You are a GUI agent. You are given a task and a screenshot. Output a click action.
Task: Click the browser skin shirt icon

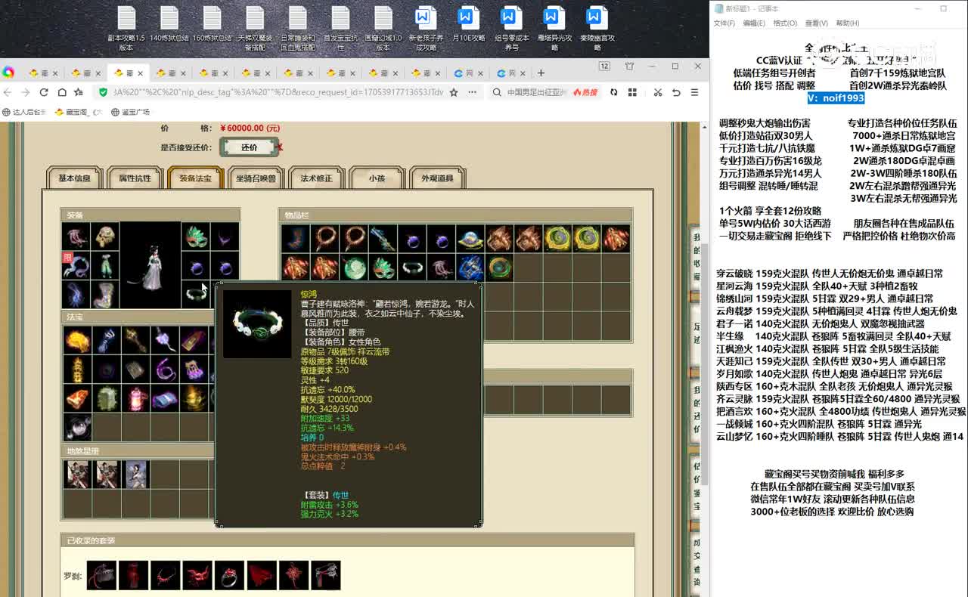[x=629, y=67]
